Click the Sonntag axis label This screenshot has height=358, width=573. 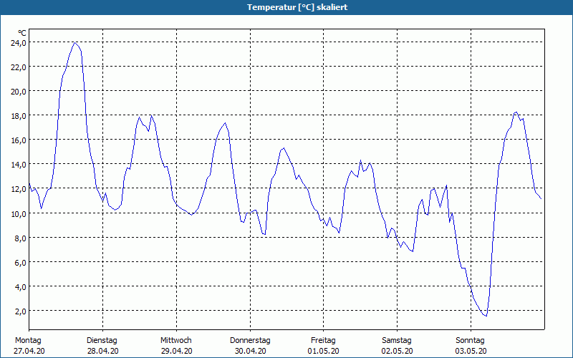tap(471, 341)
